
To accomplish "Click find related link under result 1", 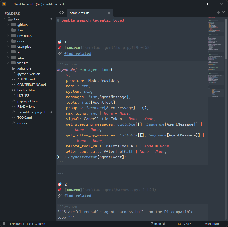I will 78,53.
